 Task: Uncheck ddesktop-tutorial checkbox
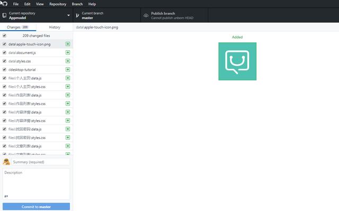(x=4, y=69)
